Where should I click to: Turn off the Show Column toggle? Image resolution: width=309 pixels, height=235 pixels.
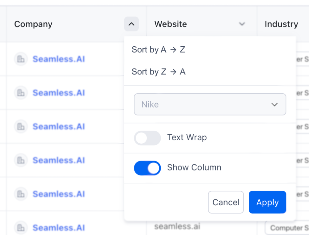147,168
